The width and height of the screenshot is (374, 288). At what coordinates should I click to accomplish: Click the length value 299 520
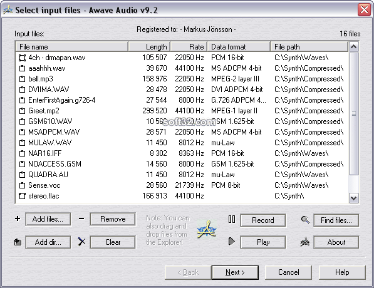coord(155,111)
